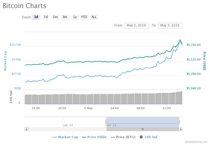Select the 1y zoom range
The height and width of the screenshot is (144, 210).
[75, 17]
